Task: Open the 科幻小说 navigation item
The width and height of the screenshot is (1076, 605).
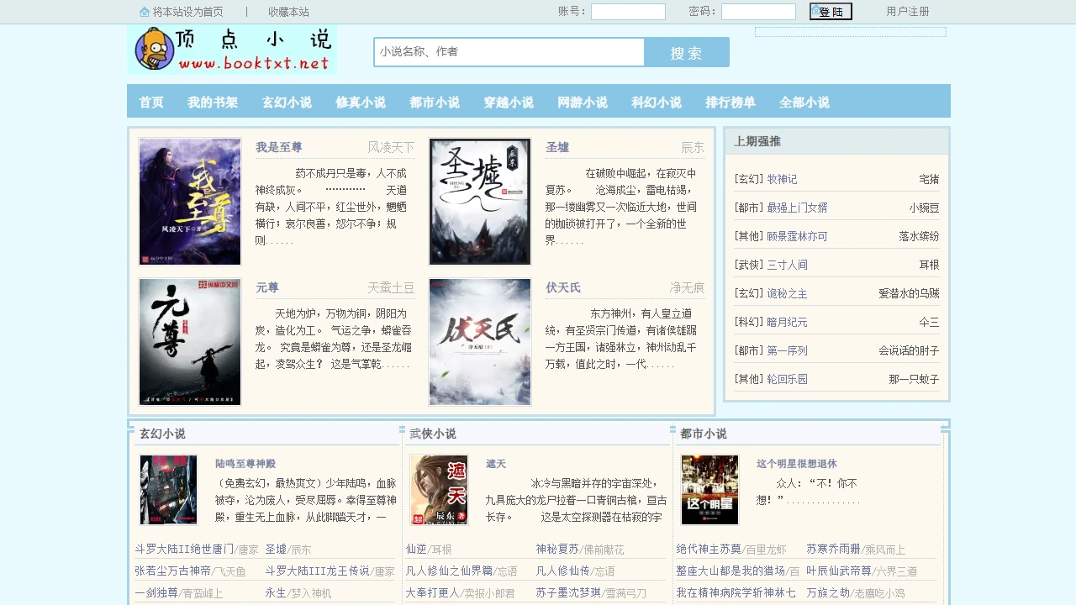Action: pyautogui.click(x=657, y=103)
